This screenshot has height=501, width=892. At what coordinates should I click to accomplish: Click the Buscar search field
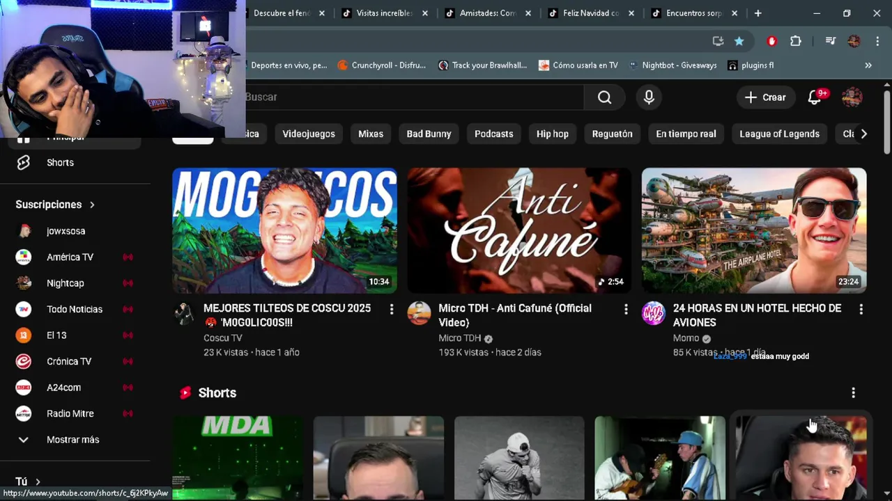point(414,97)
